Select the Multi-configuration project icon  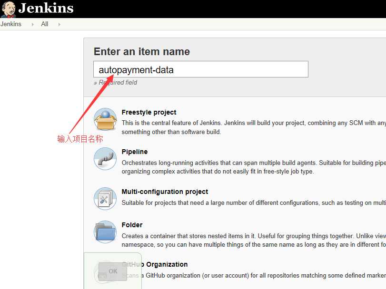105,199
